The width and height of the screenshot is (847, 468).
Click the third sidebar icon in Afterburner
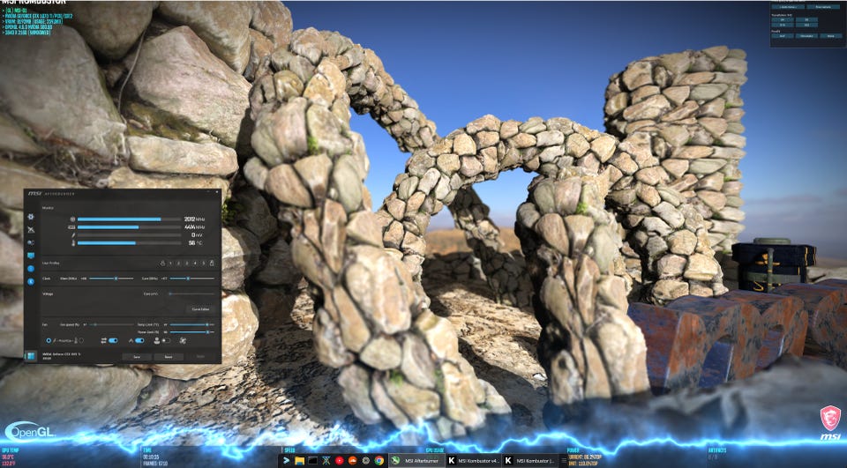(31, 243)
